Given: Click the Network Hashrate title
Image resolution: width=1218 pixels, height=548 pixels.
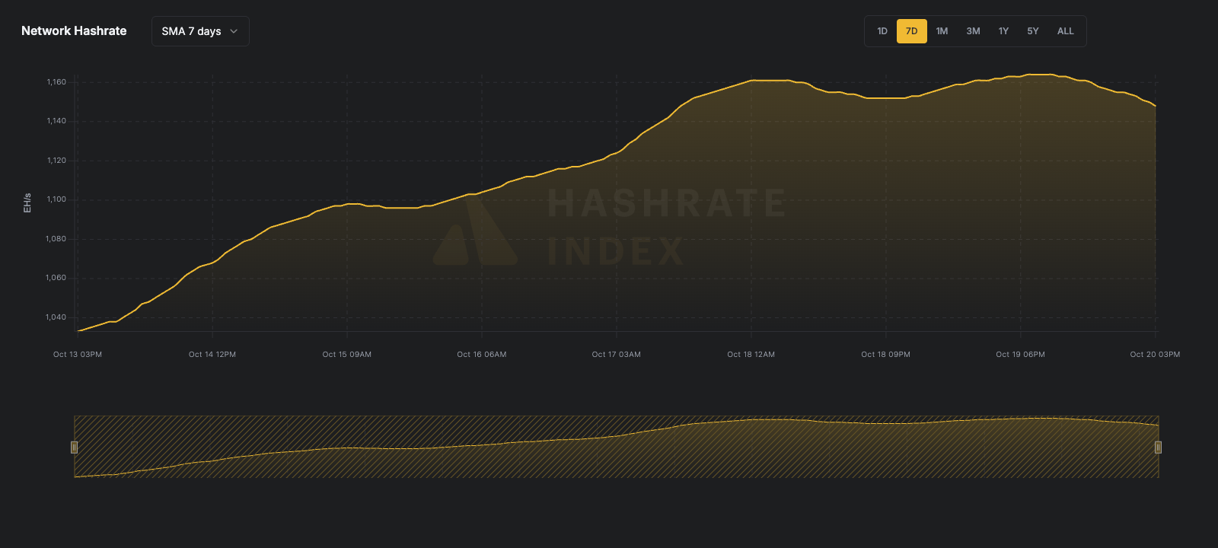Looking at the screenshot, I should click(74, 31).
